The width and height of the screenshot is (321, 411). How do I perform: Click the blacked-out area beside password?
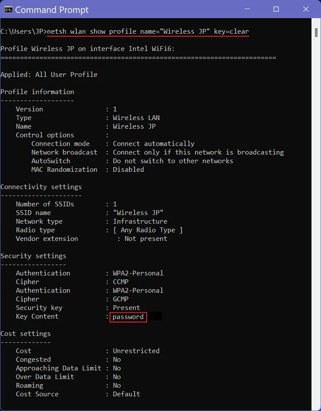pyautogui.click(x=154, y=316)
